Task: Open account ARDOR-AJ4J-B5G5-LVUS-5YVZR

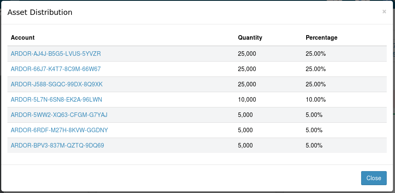Action: click(x=56, y=54)
